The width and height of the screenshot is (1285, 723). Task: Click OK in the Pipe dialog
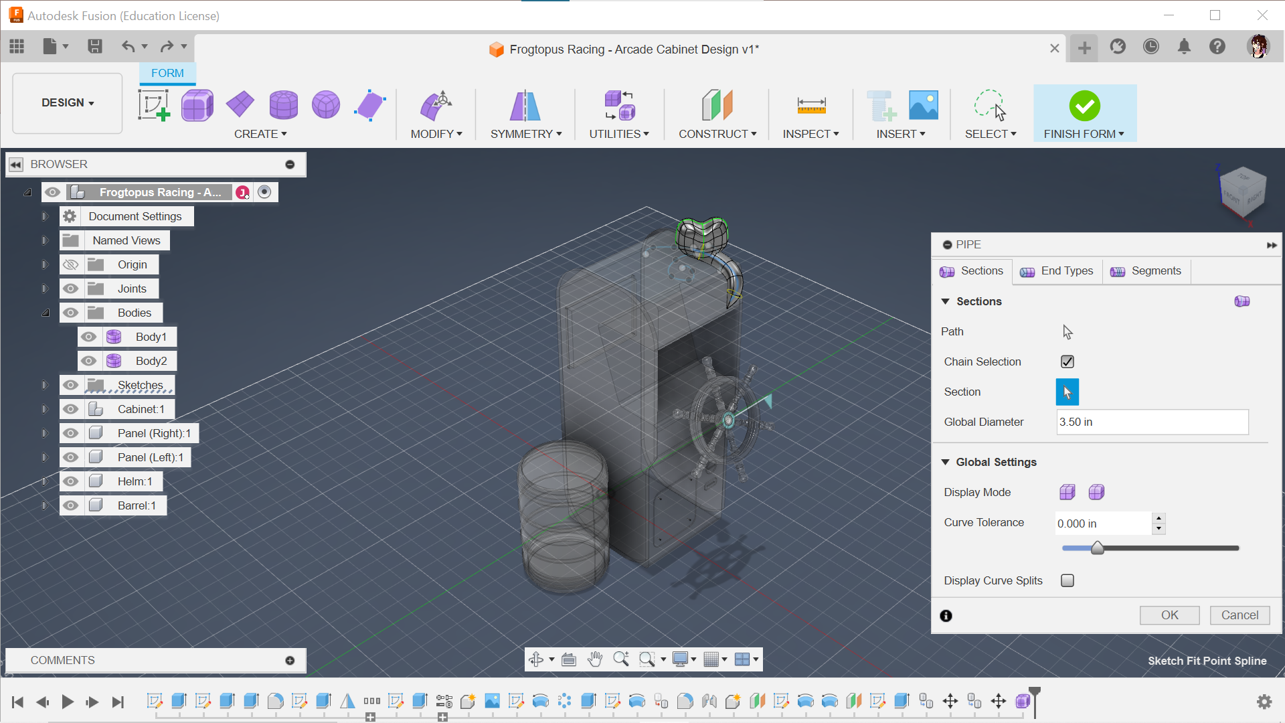click(1170, 615)
